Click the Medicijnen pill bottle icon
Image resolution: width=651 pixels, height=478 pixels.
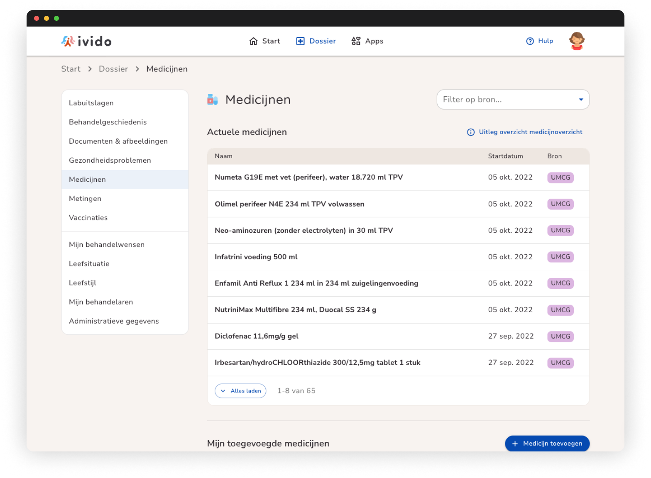coord(213,100)
